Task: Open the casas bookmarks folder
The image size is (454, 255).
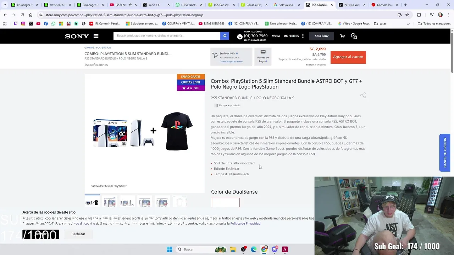Action: point(380,23)
